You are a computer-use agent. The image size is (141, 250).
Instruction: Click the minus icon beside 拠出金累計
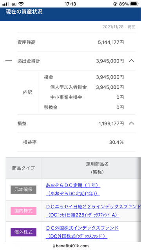(x=9, y=61)
